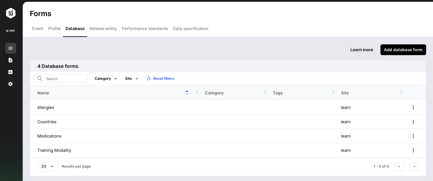The width and height of the screenshot is (433, 181).
Task: Open the Category filter dropdown
Action: (x=105, y=78)
